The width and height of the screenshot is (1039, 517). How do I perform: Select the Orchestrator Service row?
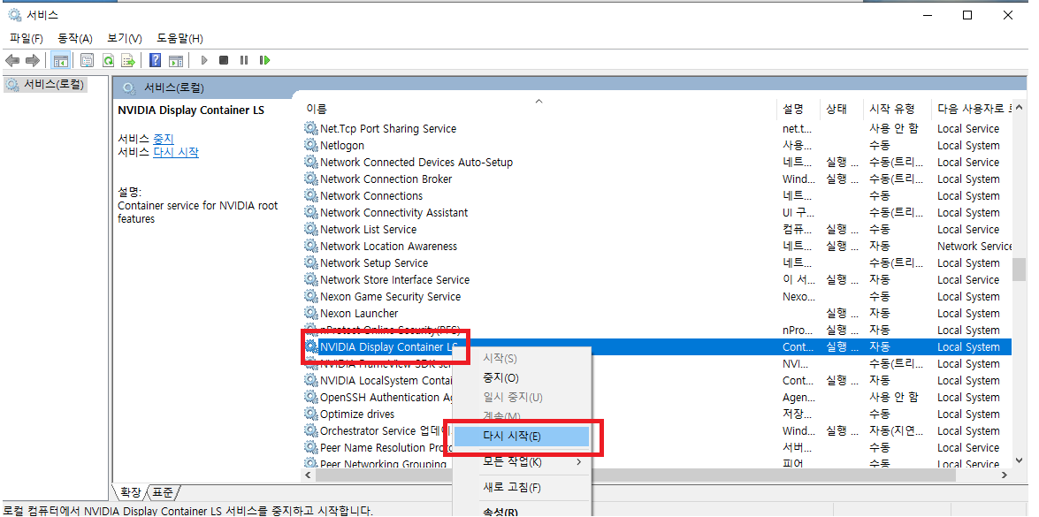pyautogui.click(x=657, y=431)
